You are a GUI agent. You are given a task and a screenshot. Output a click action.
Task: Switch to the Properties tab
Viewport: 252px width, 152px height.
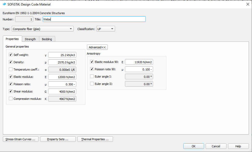point(12,39)
